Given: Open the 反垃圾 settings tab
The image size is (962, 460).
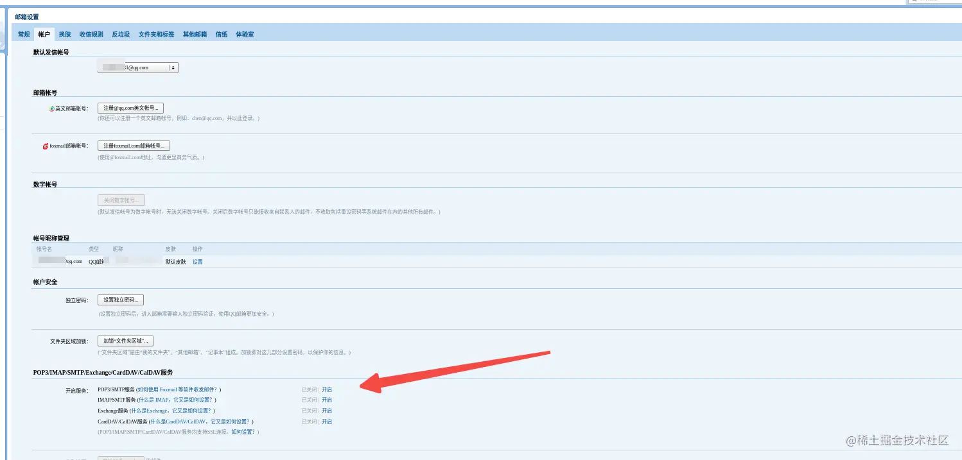Looking at the screenshot, I should 121,35.
